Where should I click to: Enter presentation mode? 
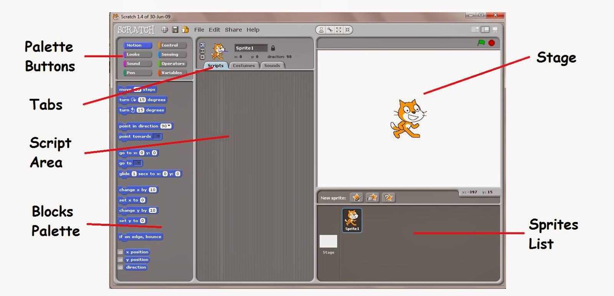(495, 30)
